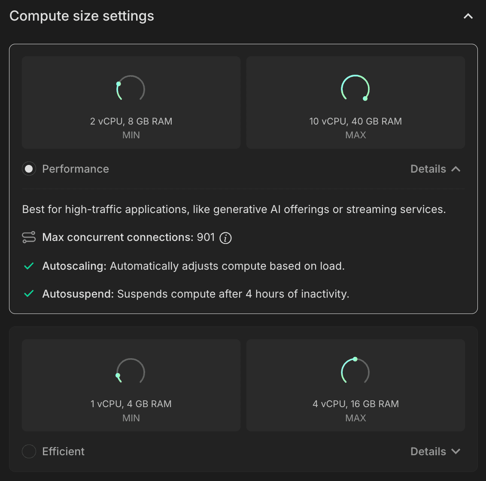Select the Efficient compute option
486x481 pixels.
[x=29, y=451]
